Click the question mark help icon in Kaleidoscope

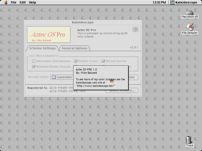pos(135,29)
